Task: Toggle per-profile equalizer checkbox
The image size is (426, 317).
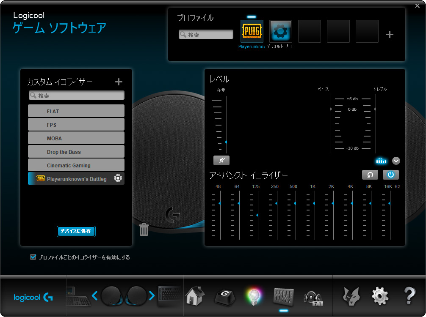Action: tap(33, 257)
